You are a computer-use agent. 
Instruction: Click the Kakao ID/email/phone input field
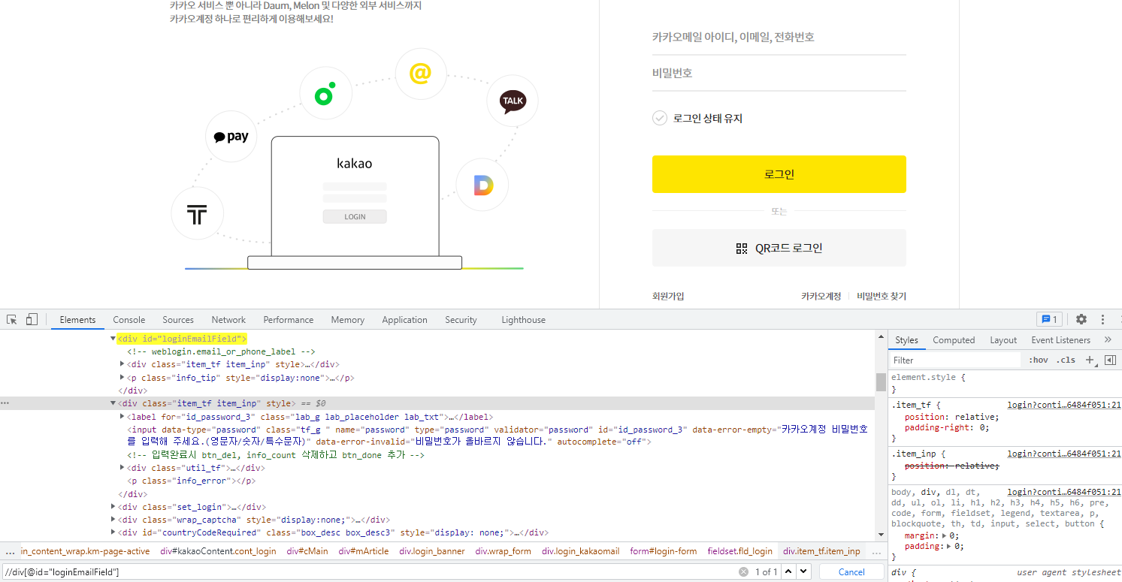point(779,37)
